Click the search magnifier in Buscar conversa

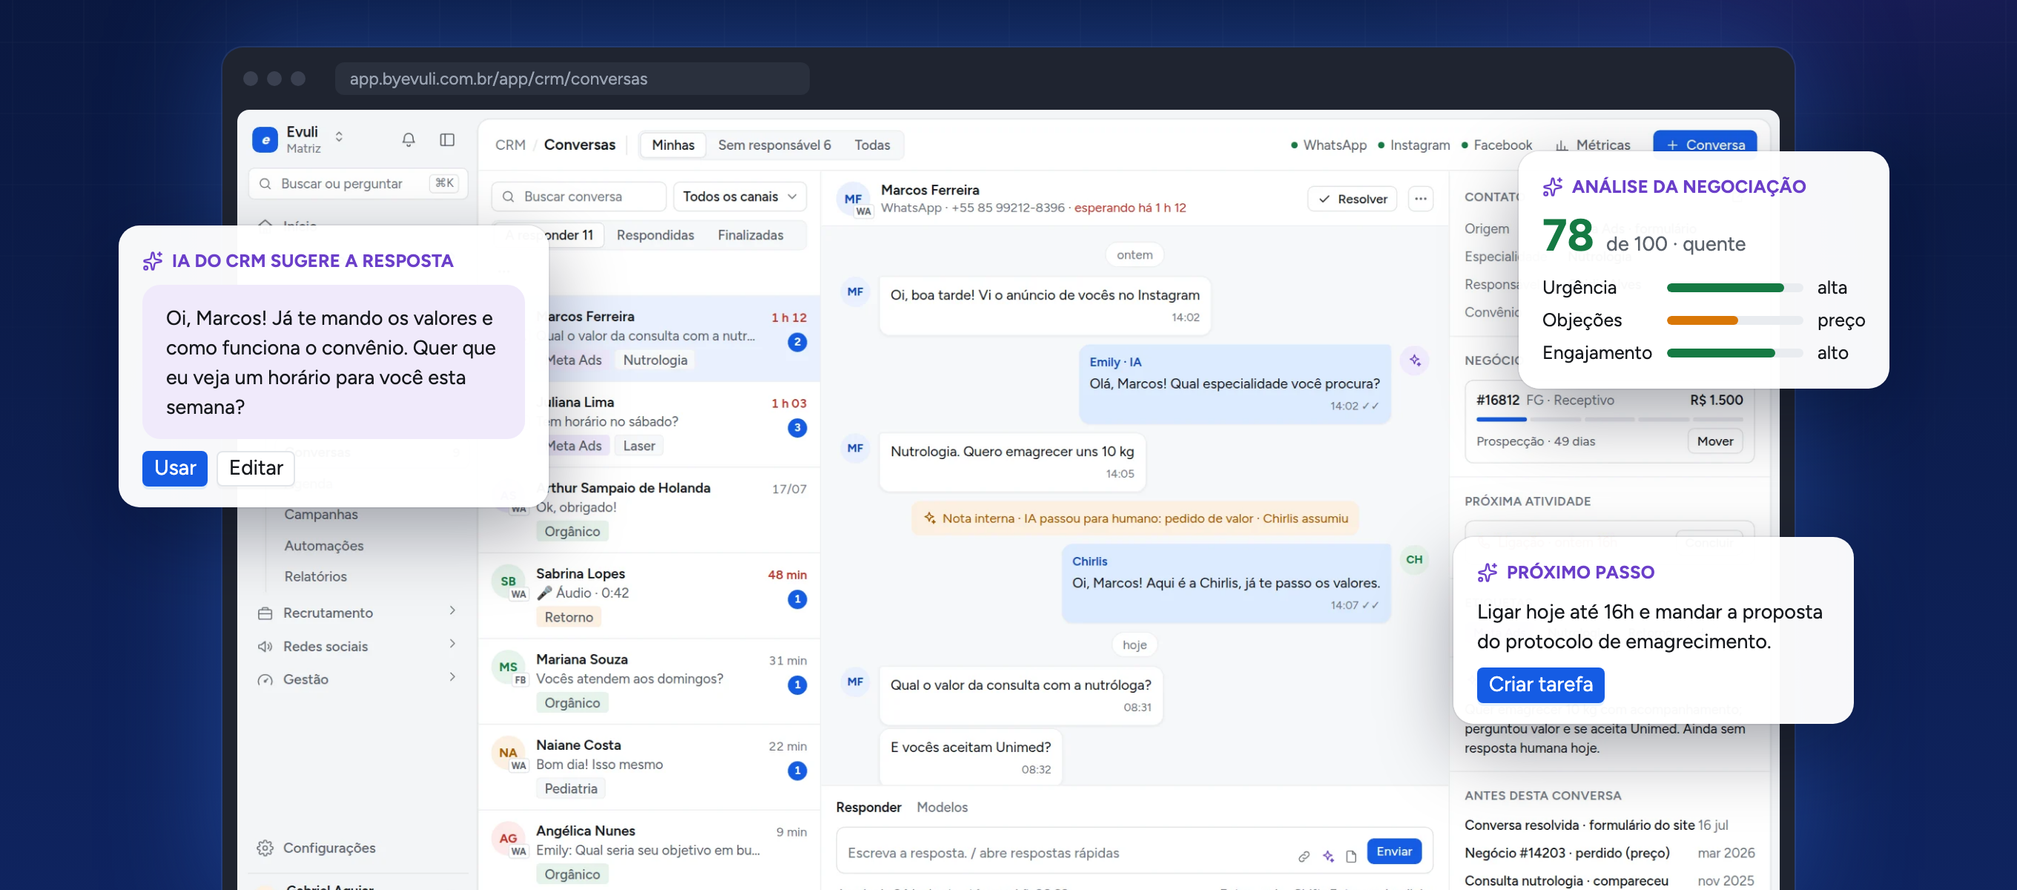pyautogui.click(x=508, y=197)
